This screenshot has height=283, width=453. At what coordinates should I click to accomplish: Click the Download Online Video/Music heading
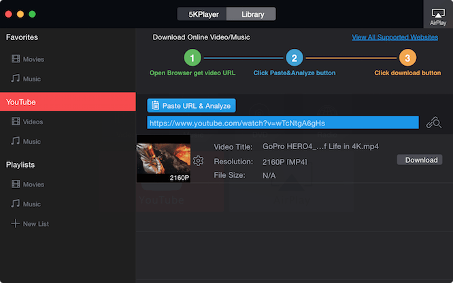201,37
